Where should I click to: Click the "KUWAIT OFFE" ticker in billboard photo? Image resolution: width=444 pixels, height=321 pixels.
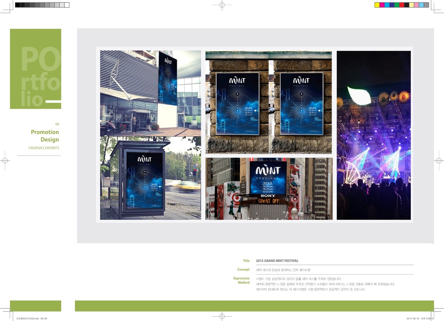click(x=269, y=201)
